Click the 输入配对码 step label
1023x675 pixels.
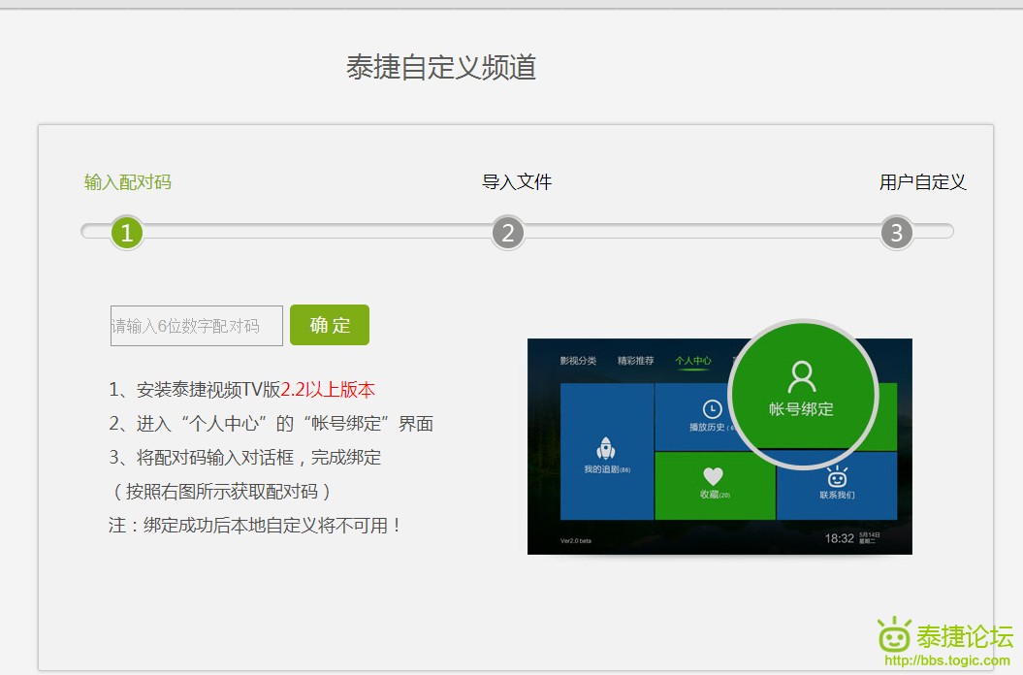tap(128, 182)
